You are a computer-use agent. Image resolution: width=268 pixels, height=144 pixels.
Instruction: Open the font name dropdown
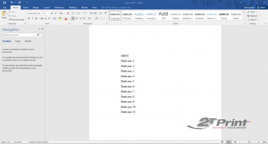click(42, 13)
